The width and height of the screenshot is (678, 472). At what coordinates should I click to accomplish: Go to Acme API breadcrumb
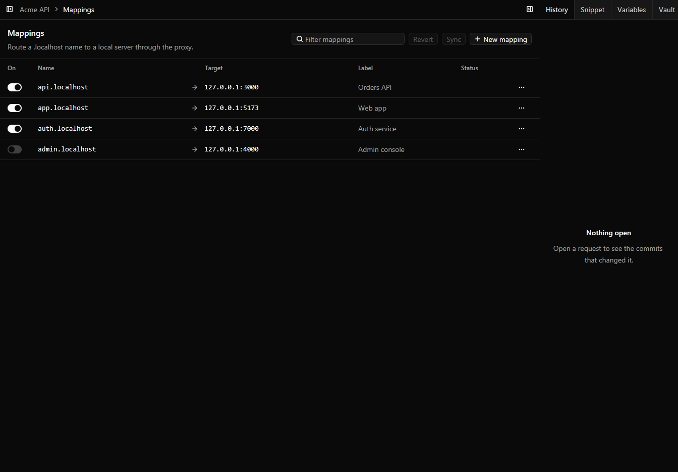click(34, 10)
